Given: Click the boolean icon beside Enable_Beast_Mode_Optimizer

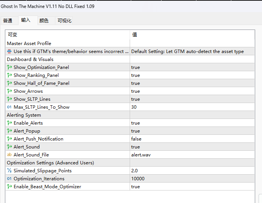Looking at the screenshot, I should click(x=9, y=186).
